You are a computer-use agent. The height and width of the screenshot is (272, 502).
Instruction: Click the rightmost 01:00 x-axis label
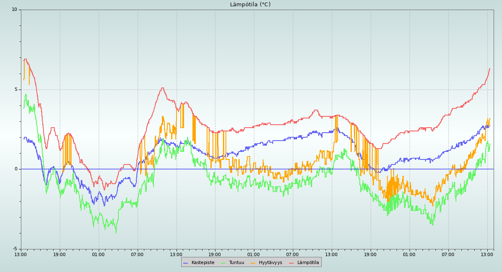pyautogui.click(x=409, y=254)
